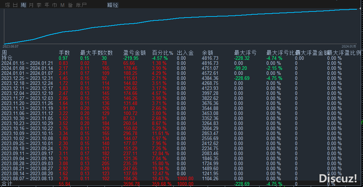Select the 2024.01.15 ~ 2024.01.21 week row
Image resolution: width=363 pixels, height=187 pixels.
coord(27,63)
